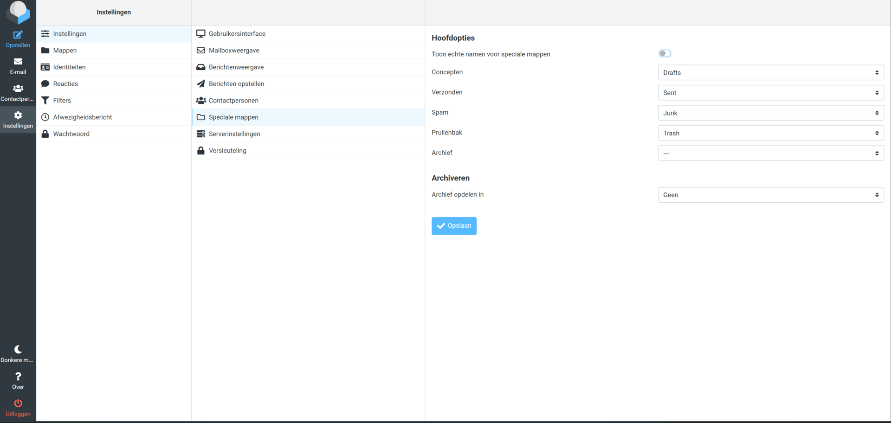Viewport: 891px width, 423px height.
Task: Open the E-mail envelope icon
Action: pos(18,62)
